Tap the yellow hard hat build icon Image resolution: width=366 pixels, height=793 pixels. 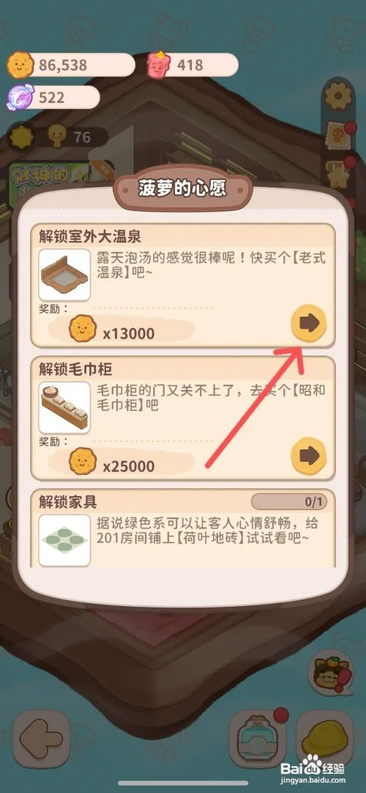click(x=324, y=739)
